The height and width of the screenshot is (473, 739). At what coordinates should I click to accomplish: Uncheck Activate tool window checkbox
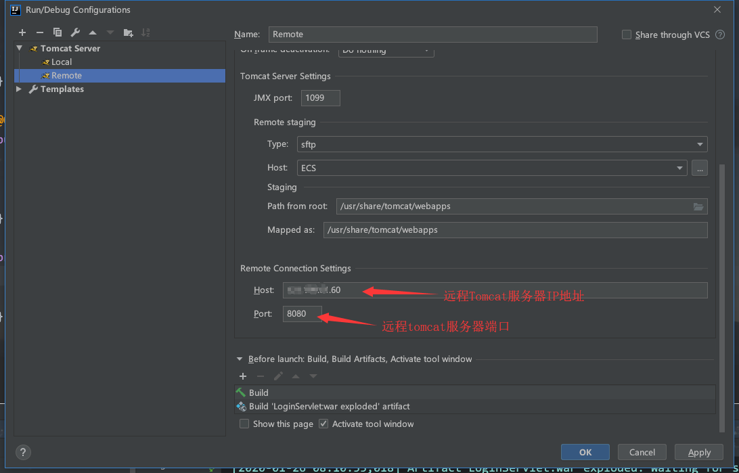[323, 424]
